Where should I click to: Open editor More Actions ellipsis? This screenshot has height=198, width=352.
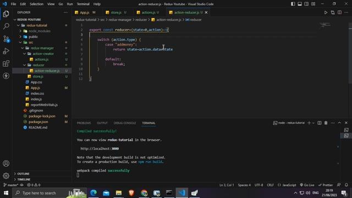(346, 13)
